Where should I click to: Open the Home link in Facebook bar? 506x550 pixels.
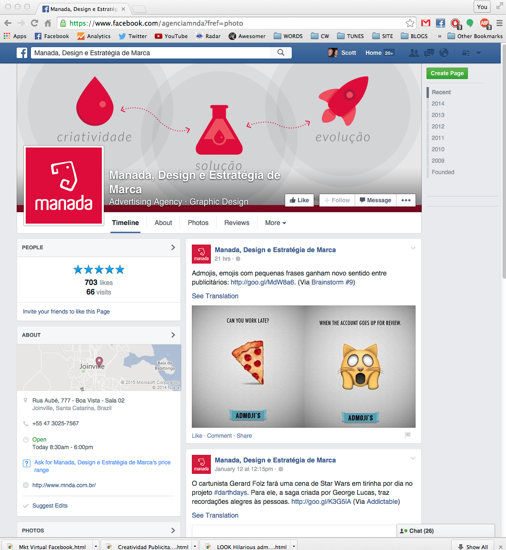[x=373, y=53]
